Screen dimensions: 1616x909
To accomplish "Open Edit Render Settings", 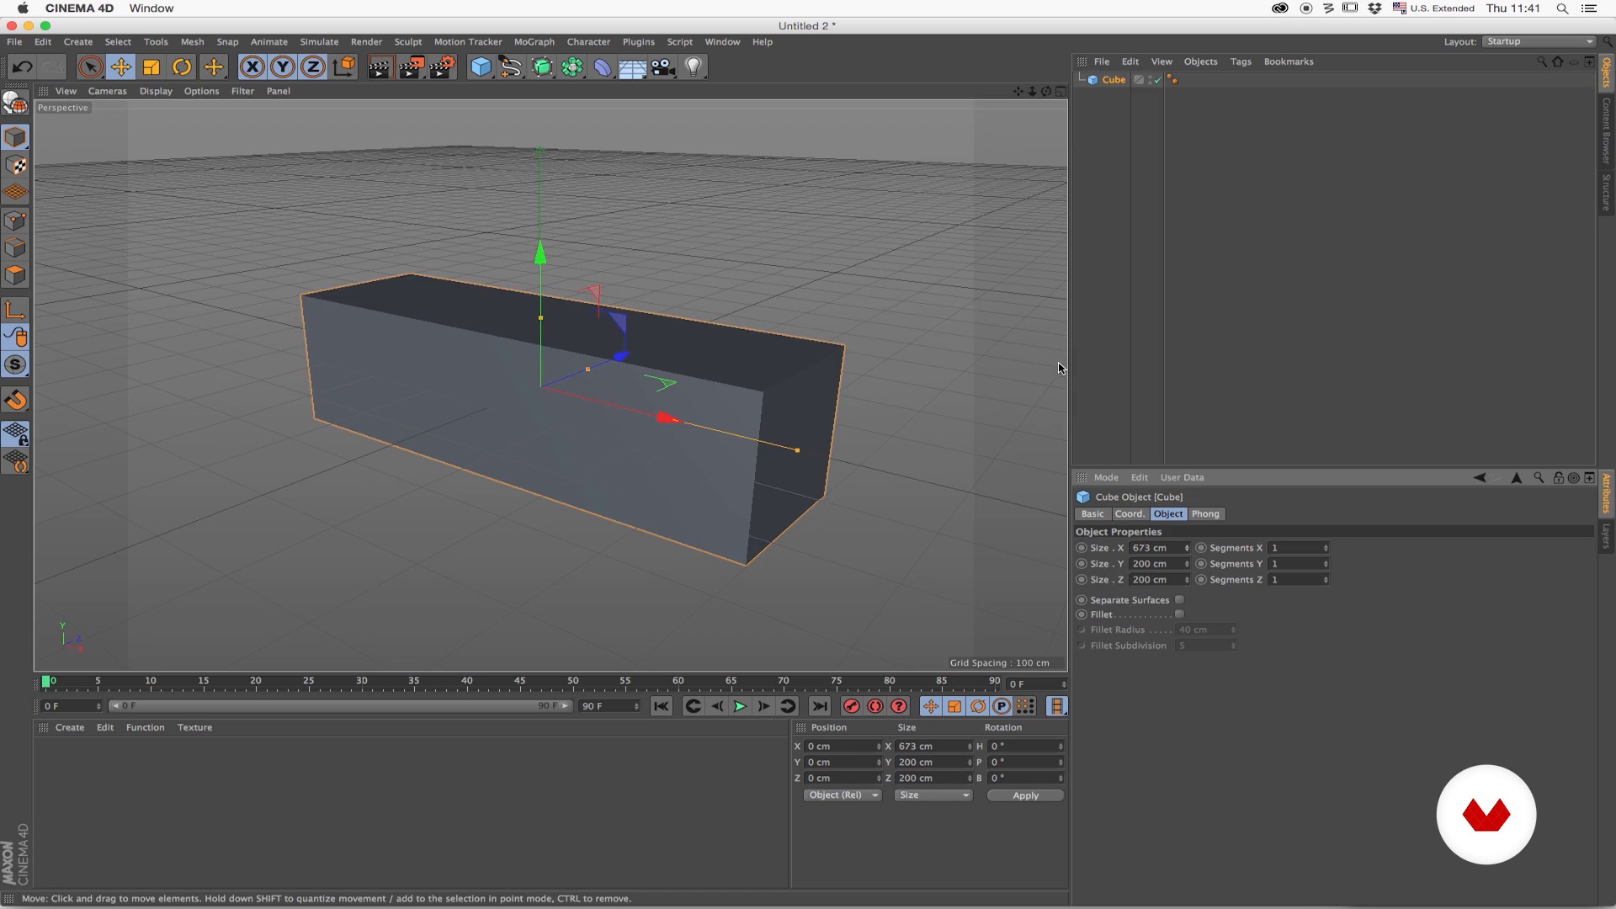I will click(442, 67).
